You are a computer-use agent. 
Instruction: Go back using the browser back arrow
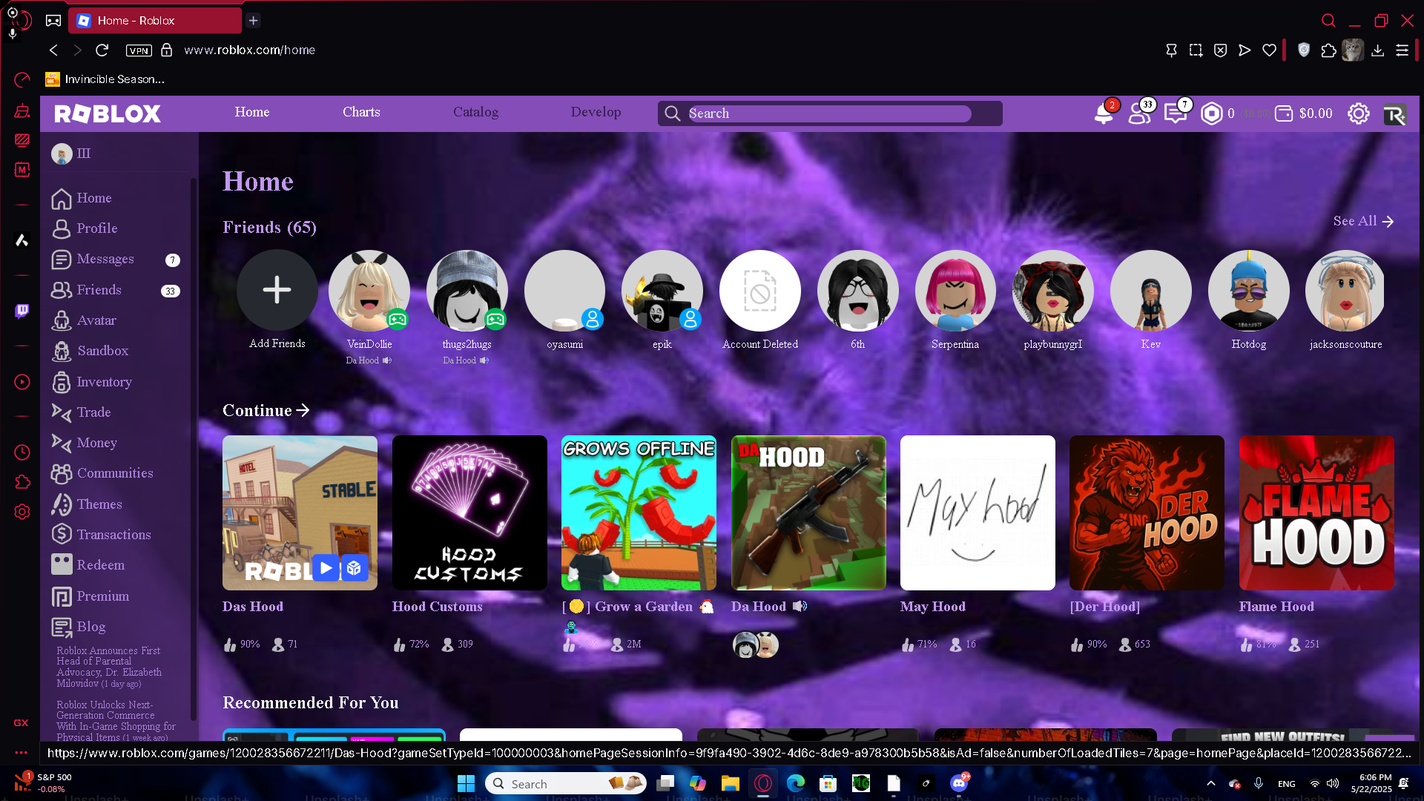[53, 50]
